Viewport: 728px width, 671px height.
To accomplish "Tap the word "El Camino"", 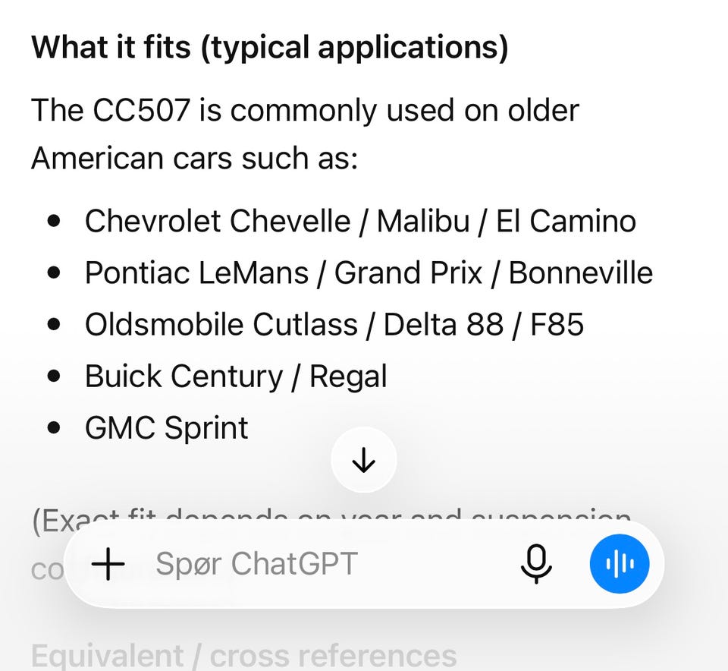I will coord(566,221).
